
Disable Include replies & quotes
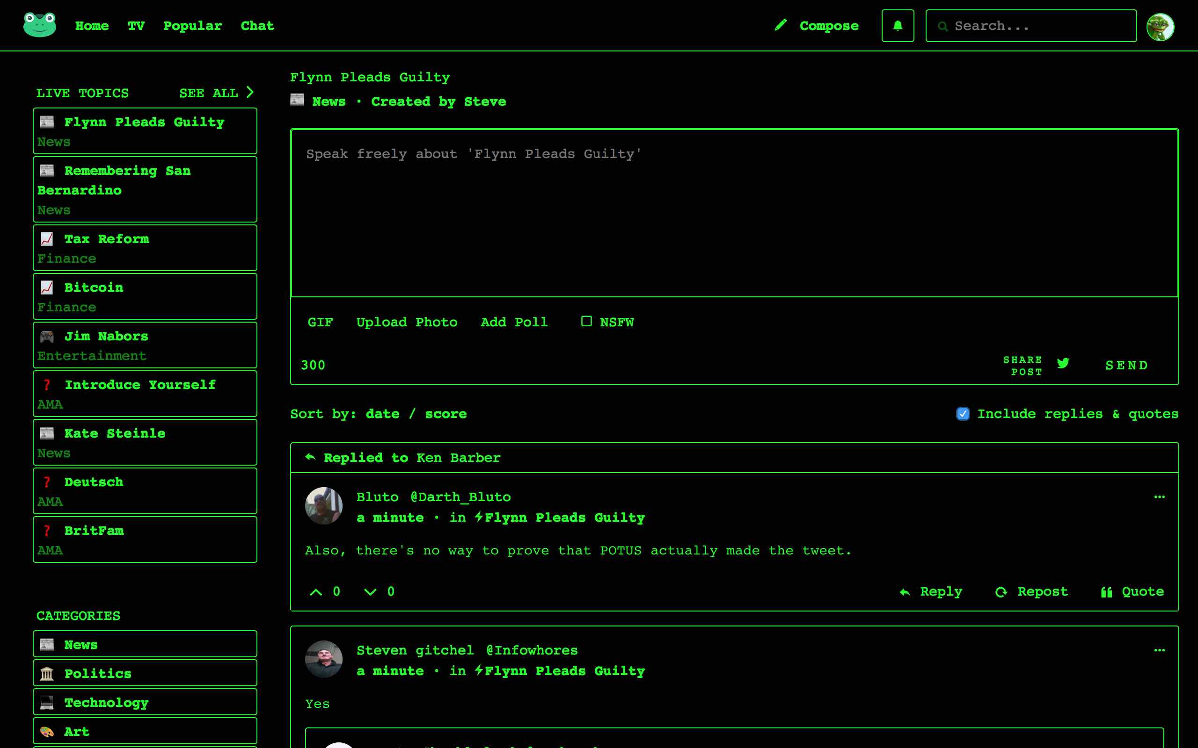[963, 414]
